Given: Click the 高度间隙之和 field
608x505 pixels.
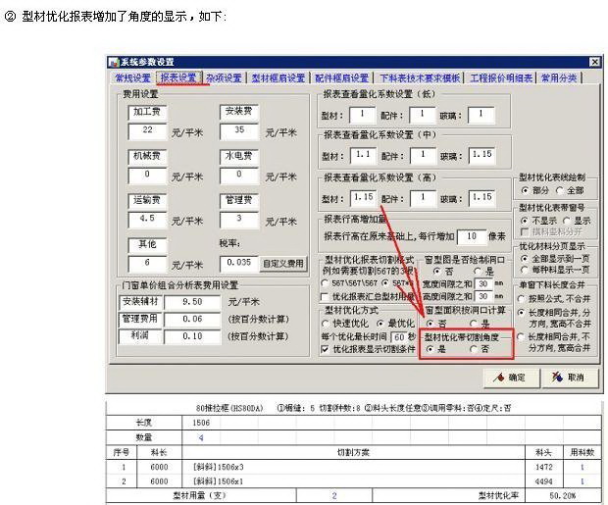Looking at the screenshot, I should (x=483, y=297).
